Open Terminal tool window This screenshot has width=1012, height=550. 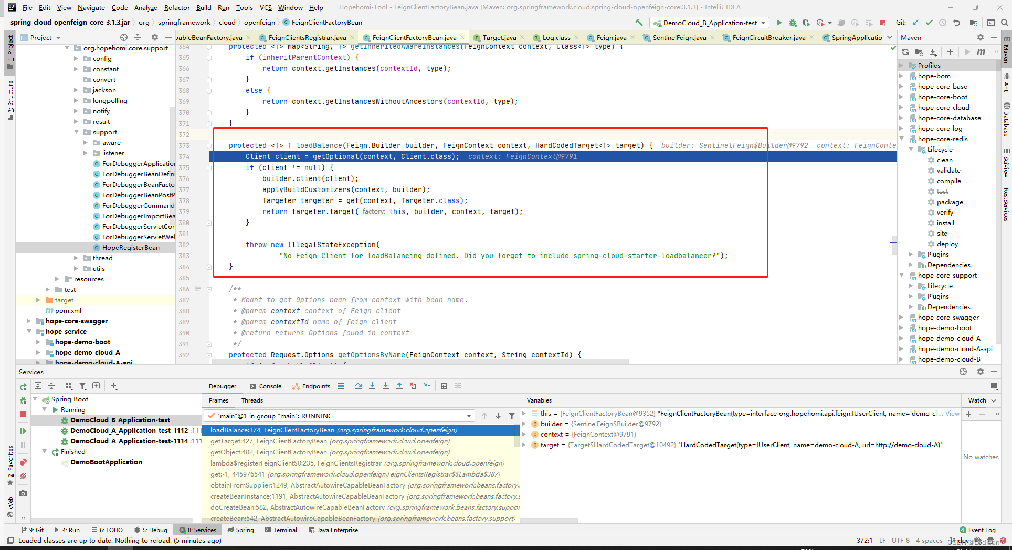pyautogui.click(x=280, y=530)
